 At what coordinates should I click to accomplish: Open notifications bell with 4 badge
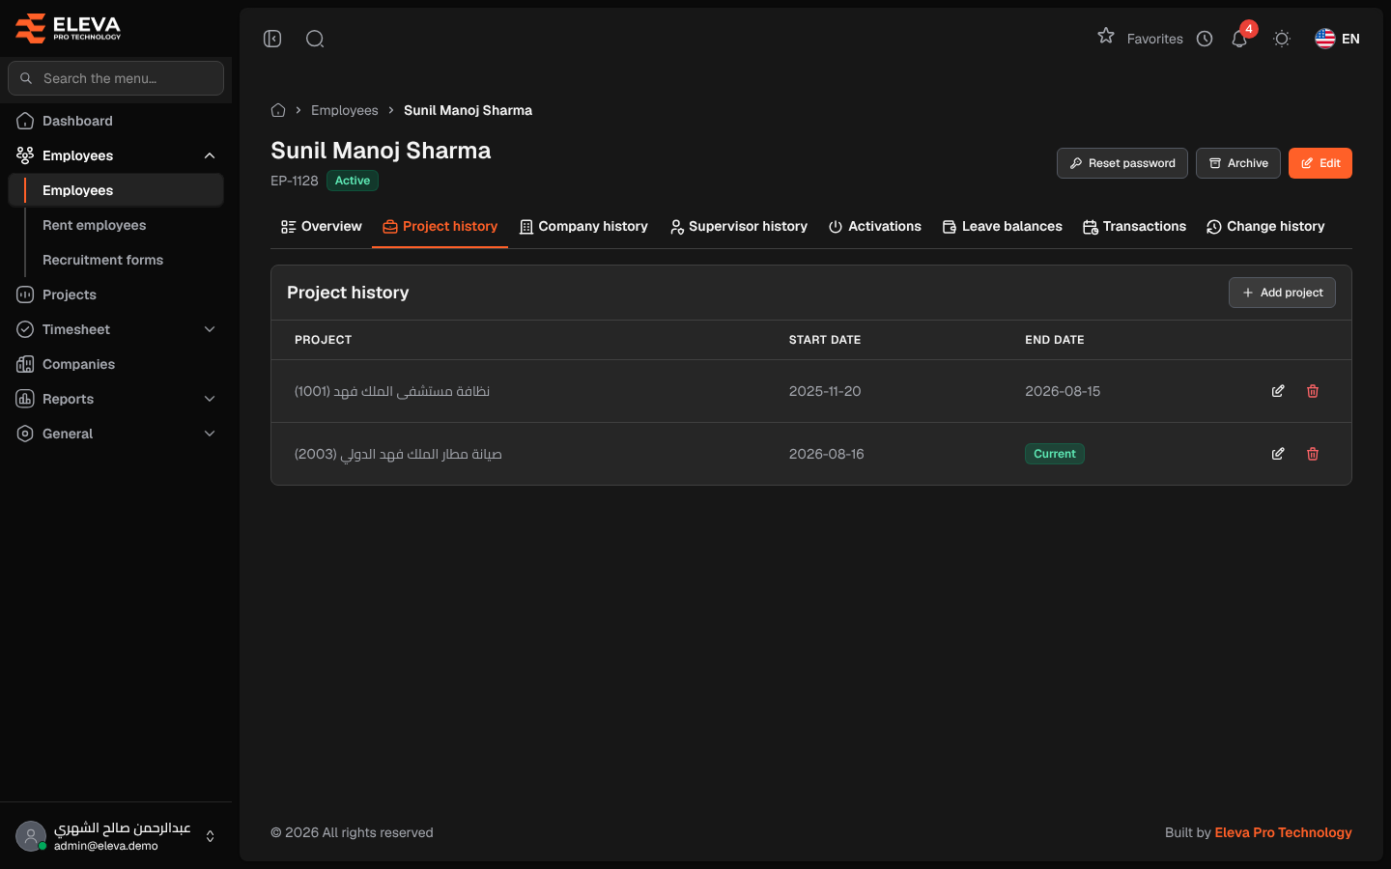1240,38
